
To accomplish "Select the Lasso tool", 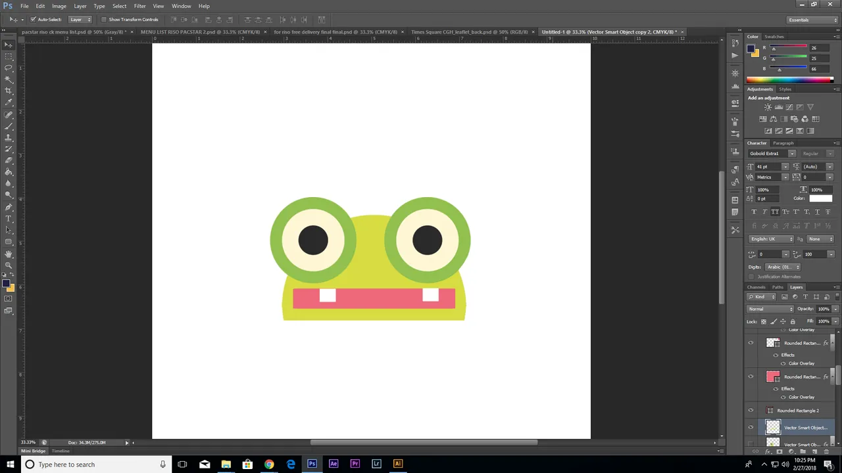I will coord(9,67).
